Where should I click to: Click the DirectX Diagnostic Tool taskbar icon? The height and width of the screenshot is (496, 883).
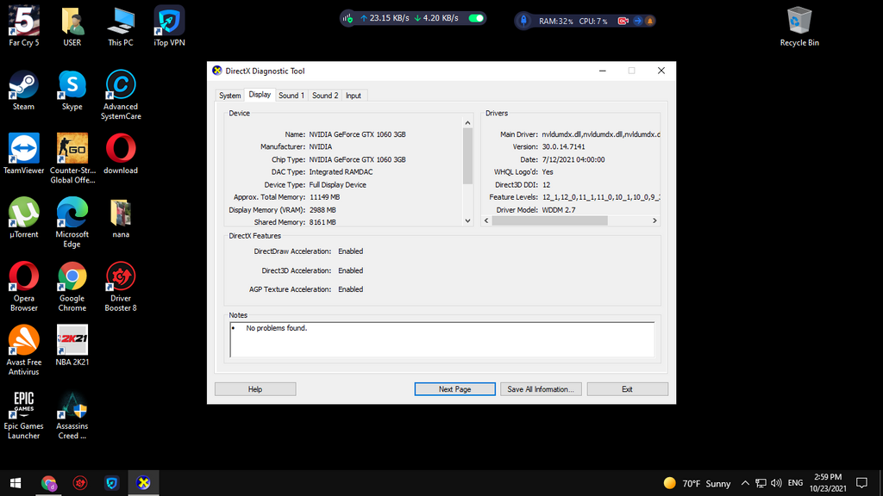pyautogui.click(x=144, y=483)
